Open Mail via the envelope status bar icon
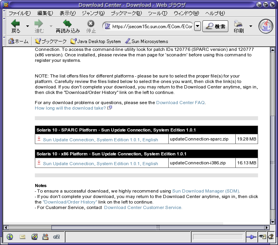 point(22,237)
